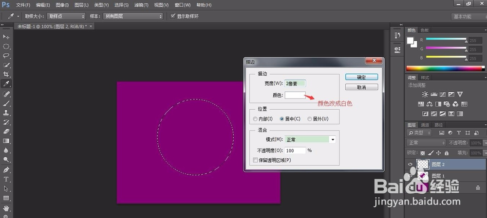Image resolution: width=487 pixels, height=218 pixels.
Task: Open the Properties panel icon
Action: point(397,49)
